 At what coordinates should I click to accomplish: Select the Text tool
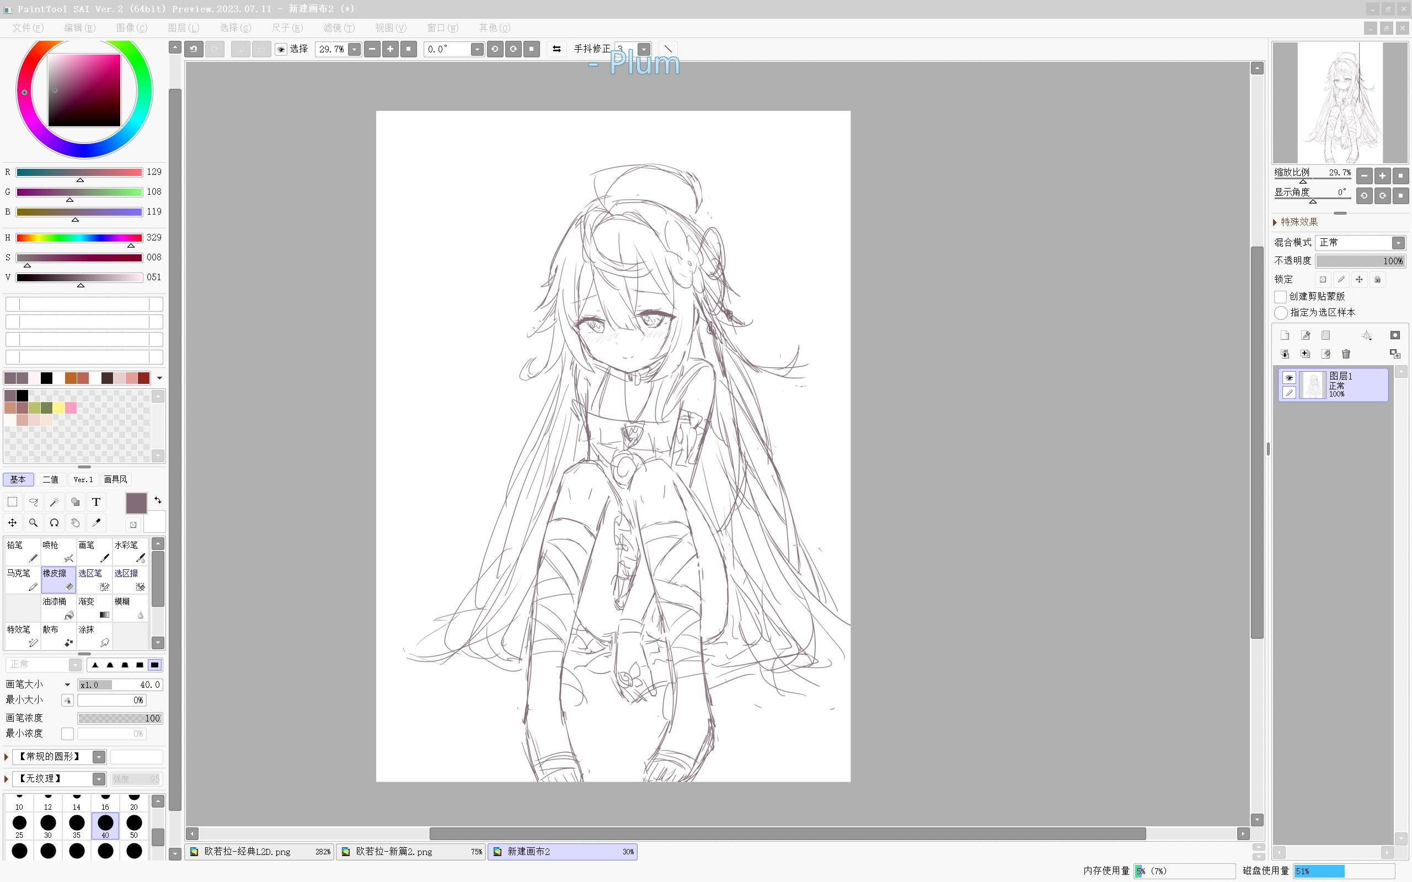(96, 501)
